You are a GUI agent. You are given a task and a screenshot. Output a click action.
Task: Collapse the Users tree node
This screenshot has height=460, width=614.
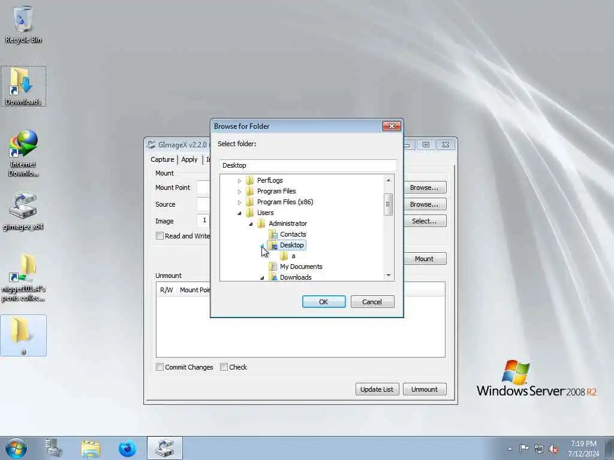(x=239, y=213)
